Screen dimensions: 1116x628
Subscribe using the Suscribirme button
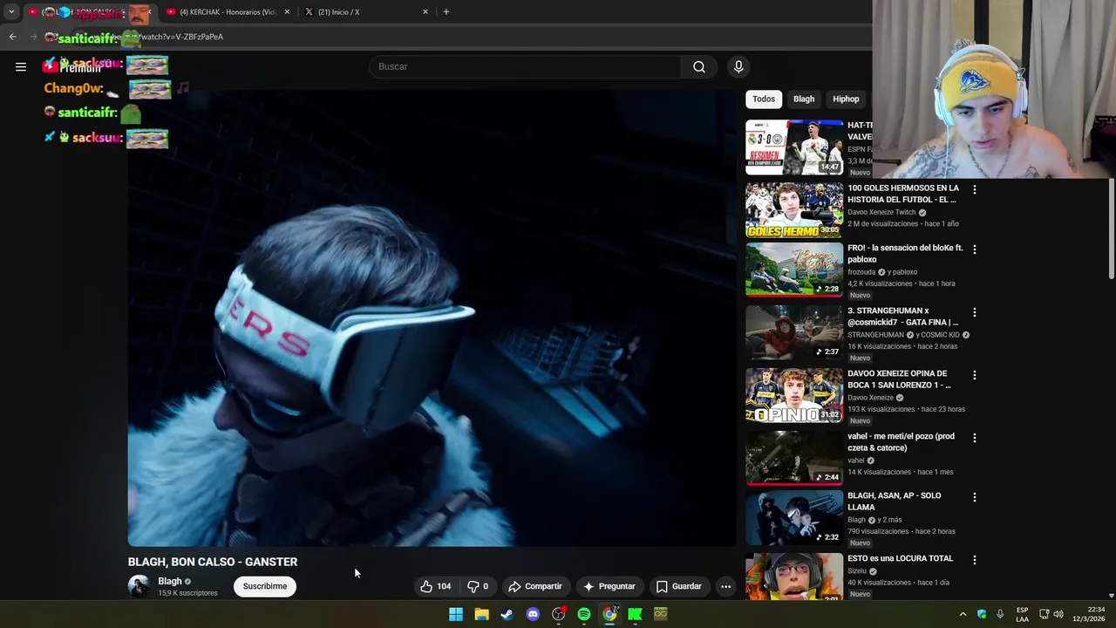point(265,586)
